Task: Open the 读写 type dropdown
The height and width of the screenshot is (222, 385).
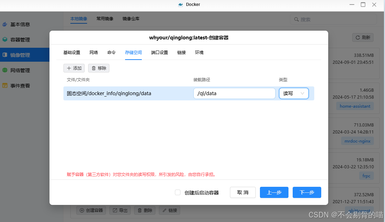Action: click(x=294, y=93)
